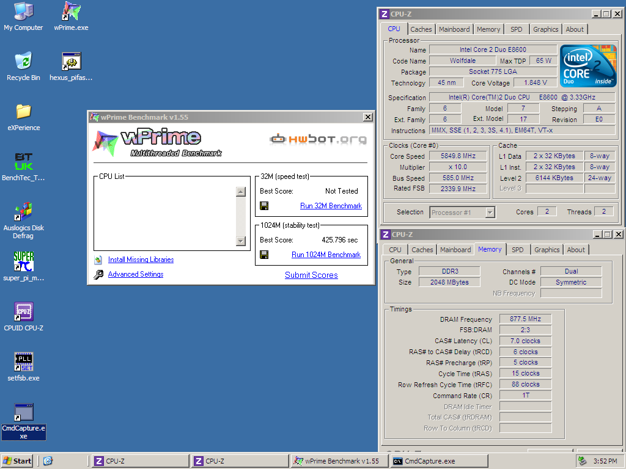
Task: Click the Intel Core 2 Duo logo
Action: click(588, 66)
